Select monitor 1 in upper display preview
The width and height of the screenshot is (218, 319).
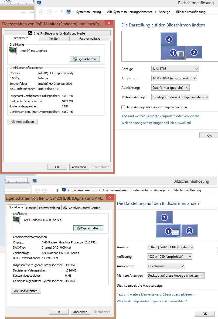(x=173, y=53)
